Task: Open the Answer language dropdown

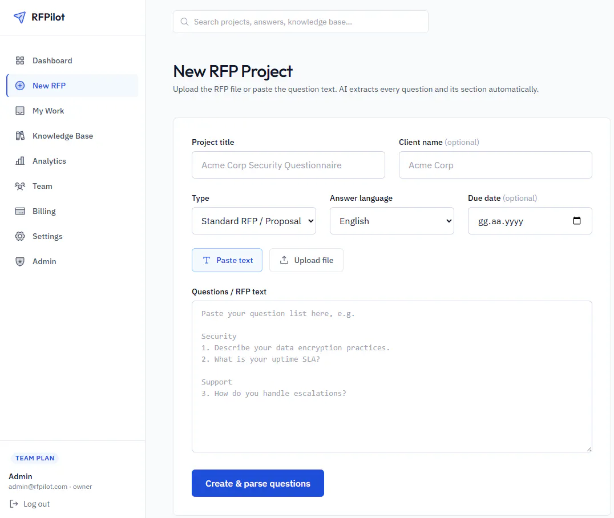Action: [391, 221]
